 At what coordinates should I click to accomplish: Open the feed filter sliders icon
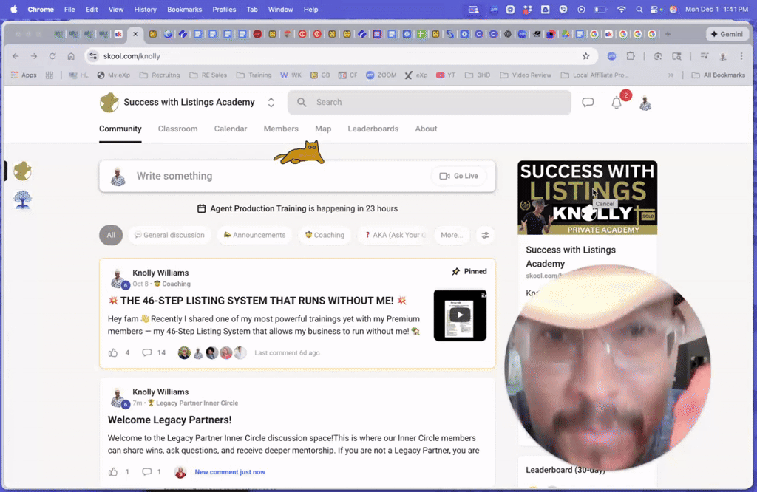tap(485, 235)
